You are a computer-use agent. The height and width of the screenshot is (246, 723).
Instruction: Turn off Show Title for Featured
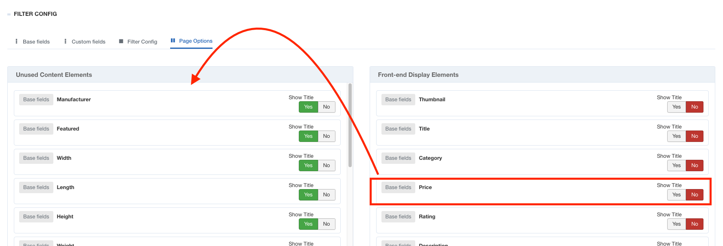coord(326,136)
